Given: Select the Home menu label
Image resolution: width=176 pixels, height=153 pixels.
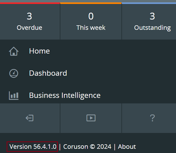Looking at the screenshot, I should point(40,51).
